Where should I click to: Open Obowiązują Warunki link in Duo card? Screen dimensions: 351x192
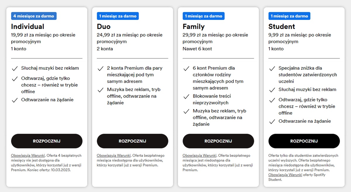tap(114, 156)
